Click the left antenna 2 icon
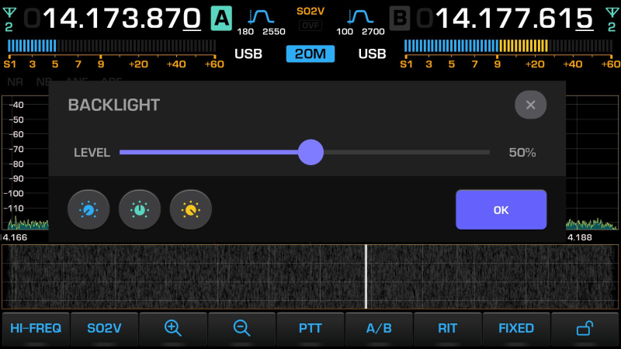The width and height of the screenshot is (621, 349). [x=9, y=17]
